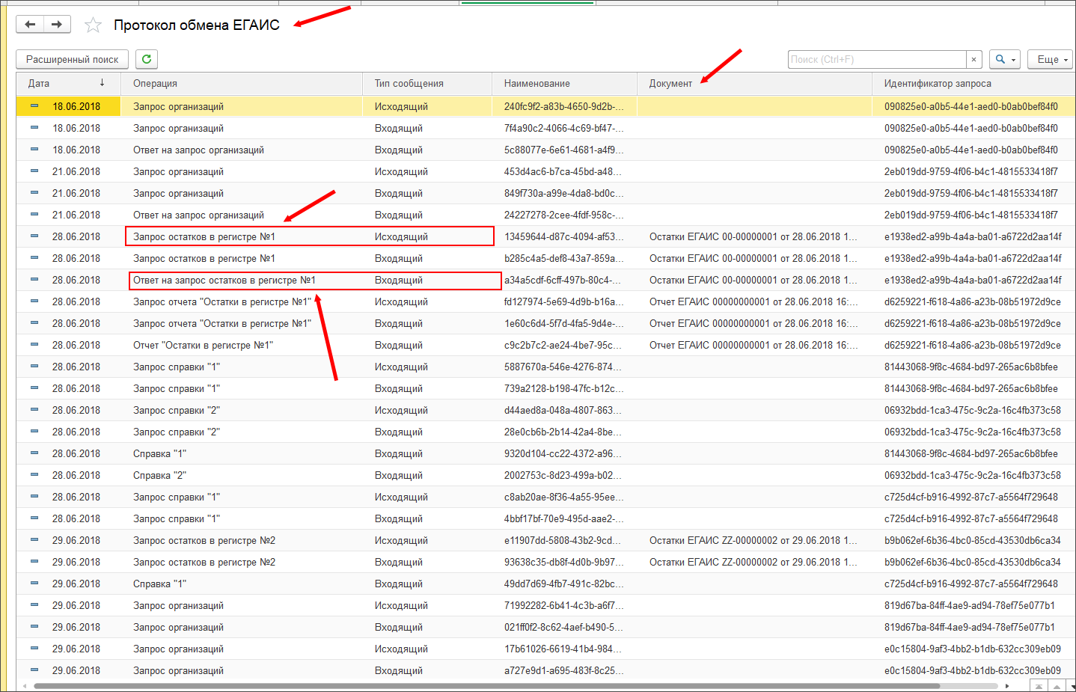Open Расширенный поиск
This screenshot has width=1076, height=692.
72,59
